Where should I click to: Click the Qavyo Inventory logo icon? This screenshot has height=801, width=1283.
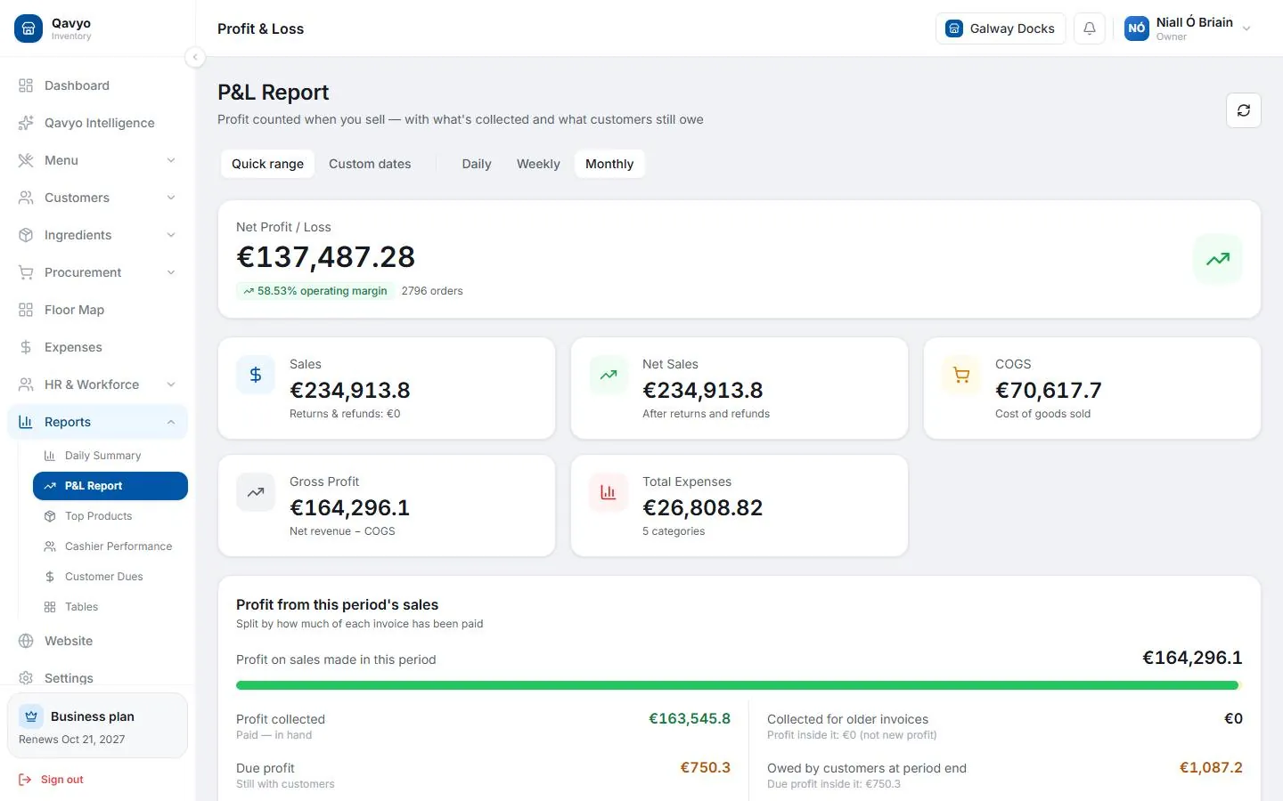coord(29,28)
